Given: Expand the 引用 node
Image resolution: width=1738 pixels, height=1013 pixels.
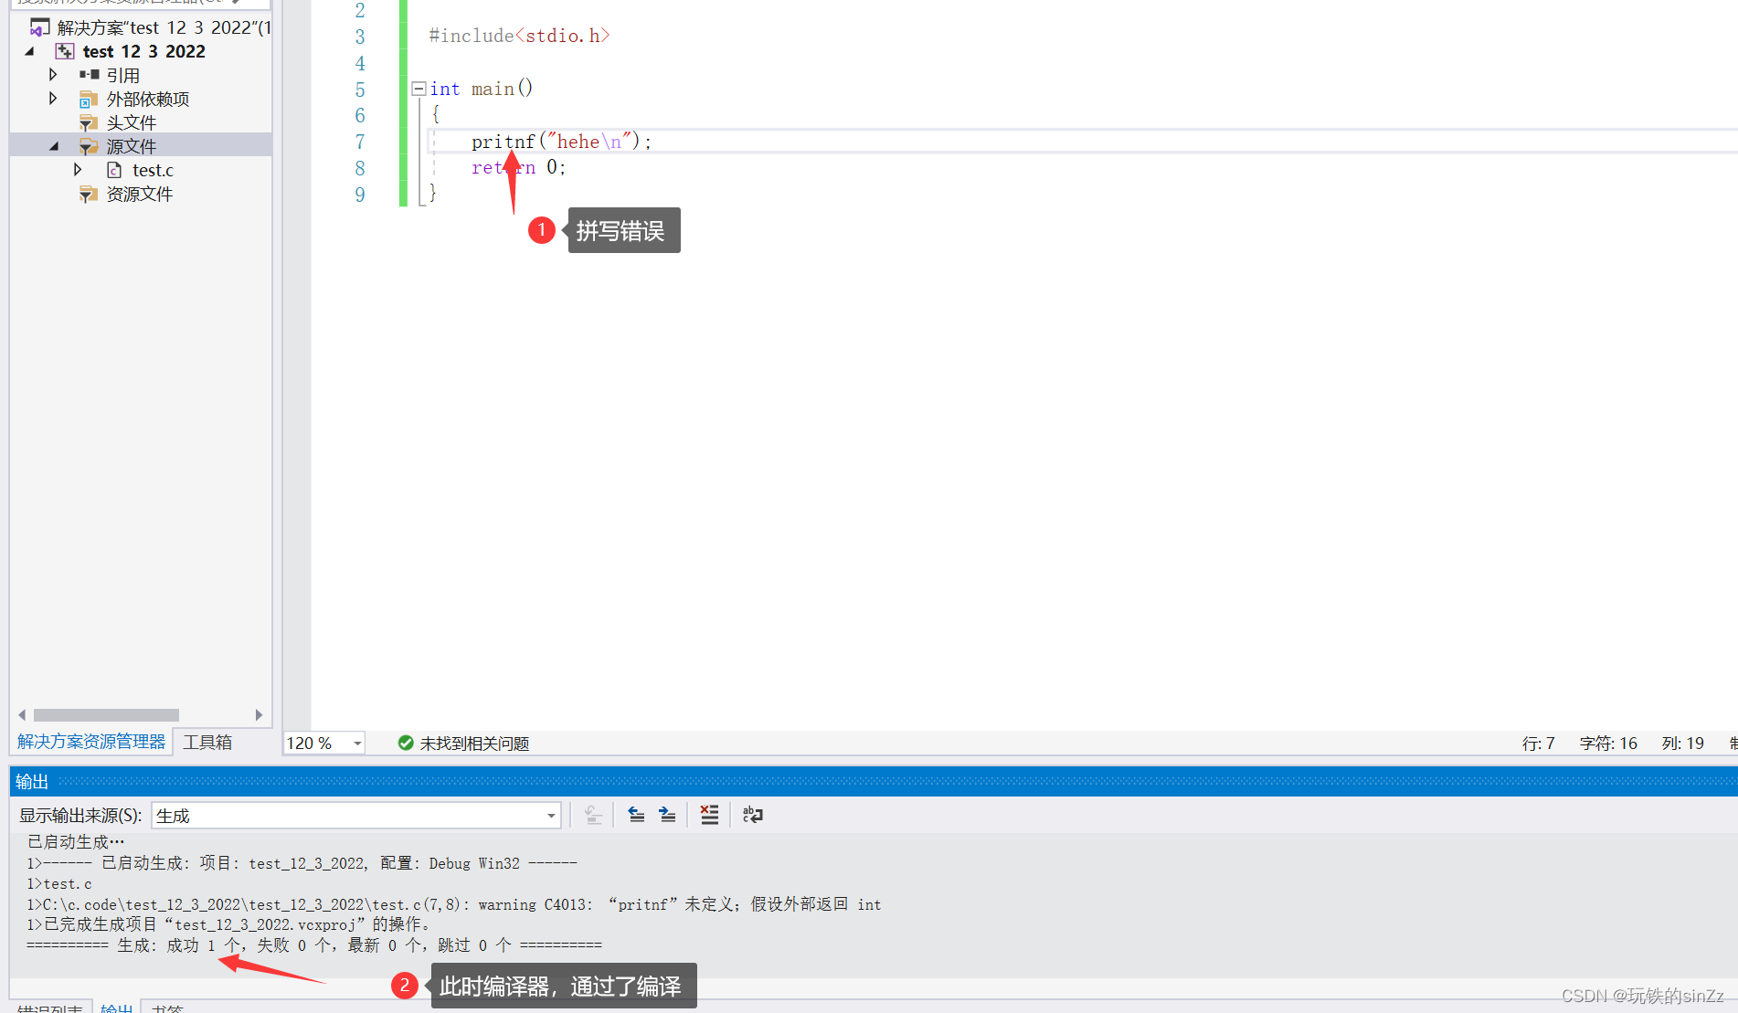Looking at the screenshot, I should [x=53, y=75].
